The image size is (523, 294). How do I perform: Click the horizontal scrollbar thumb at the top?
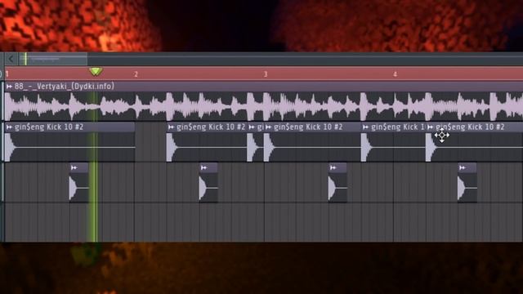(53, 60)
